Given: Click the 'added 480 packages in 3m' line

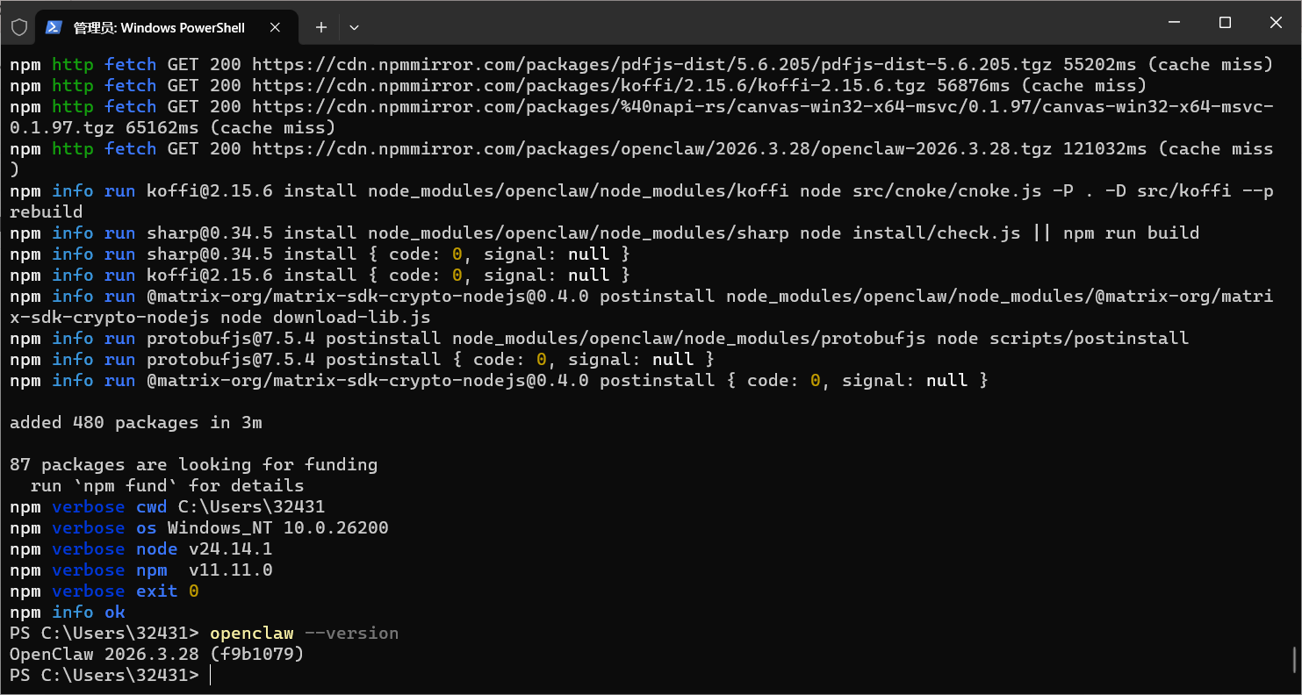Looking at the screenshot, I should click(x=135, y=423).
